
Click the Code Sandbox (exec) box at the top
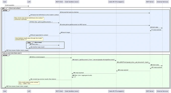pyautogui.click(x=72, y=2)
